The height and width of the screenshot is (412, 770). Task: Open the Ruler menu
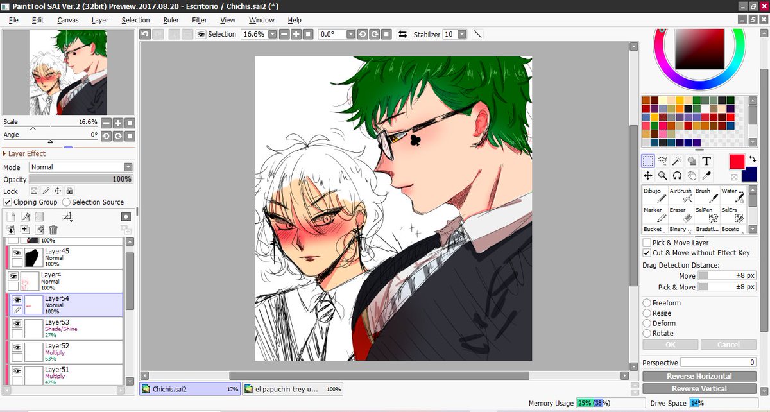[171, 20]
